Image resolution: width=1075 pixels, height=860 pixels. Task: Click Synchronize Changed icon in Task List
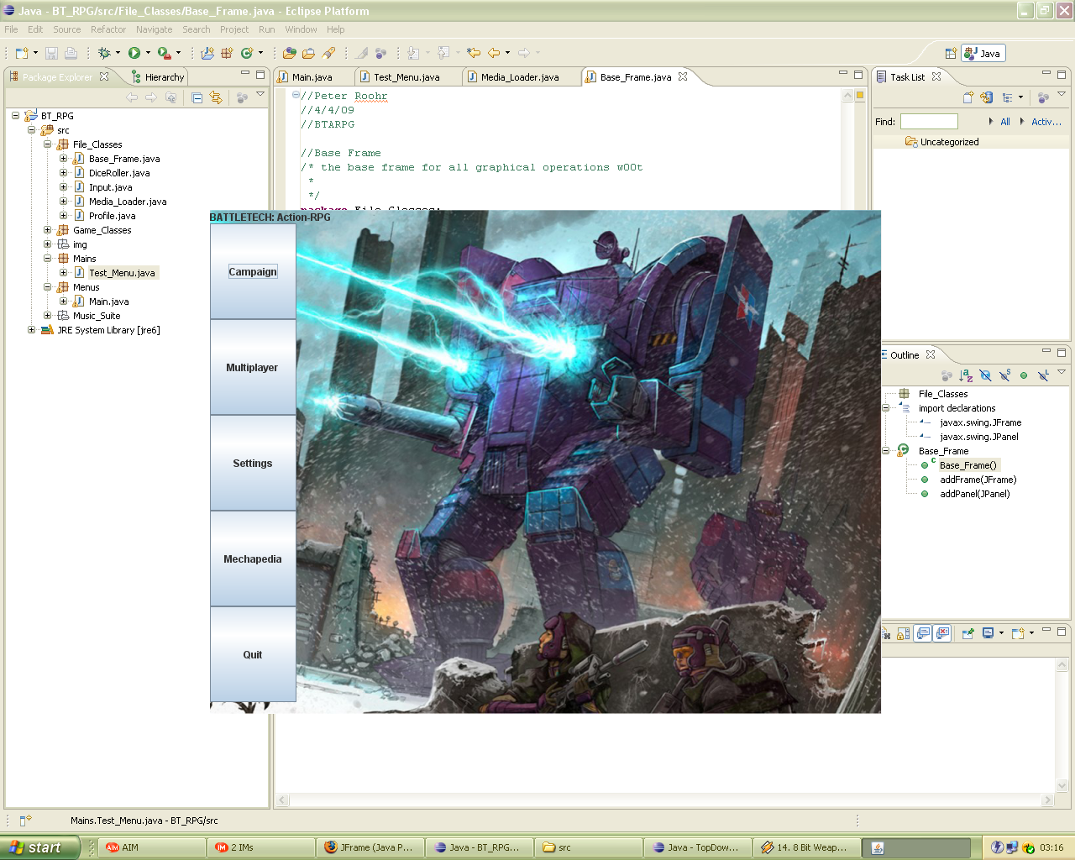987,97
